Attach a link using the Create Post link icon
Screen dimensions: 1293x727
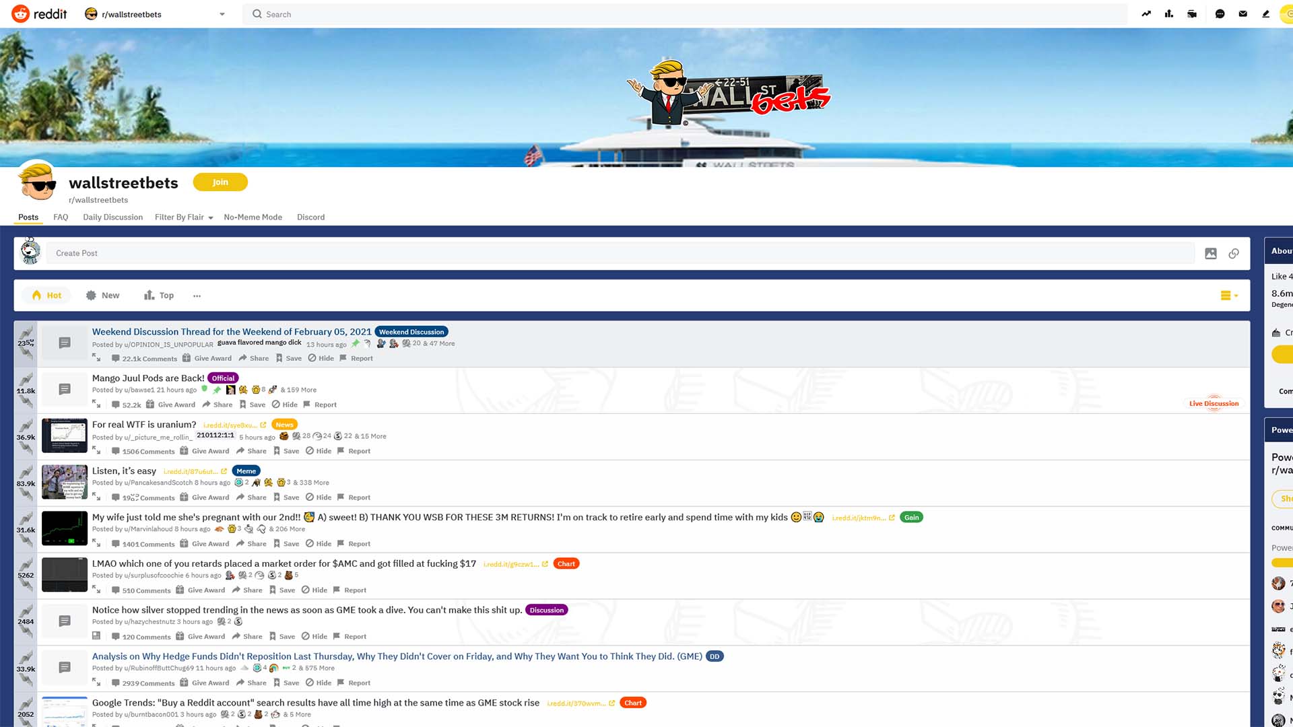tap(1234, 253)
